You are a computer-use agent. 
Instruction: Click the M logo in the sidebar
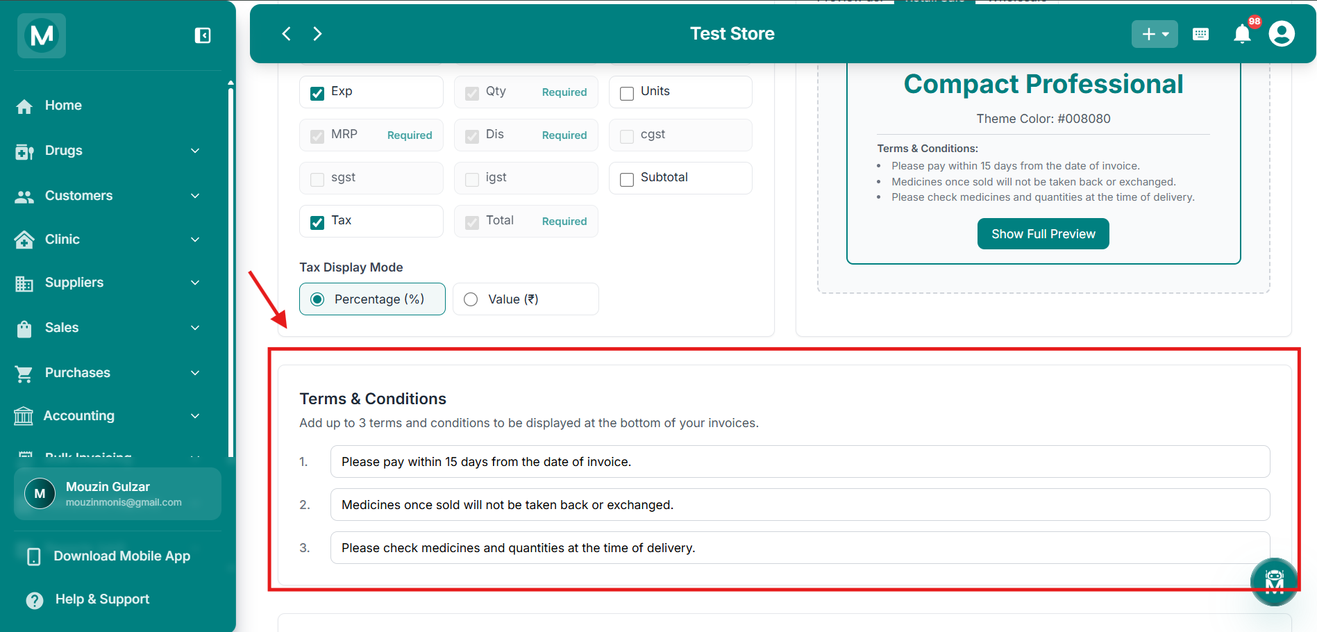[x=42, y=35]
